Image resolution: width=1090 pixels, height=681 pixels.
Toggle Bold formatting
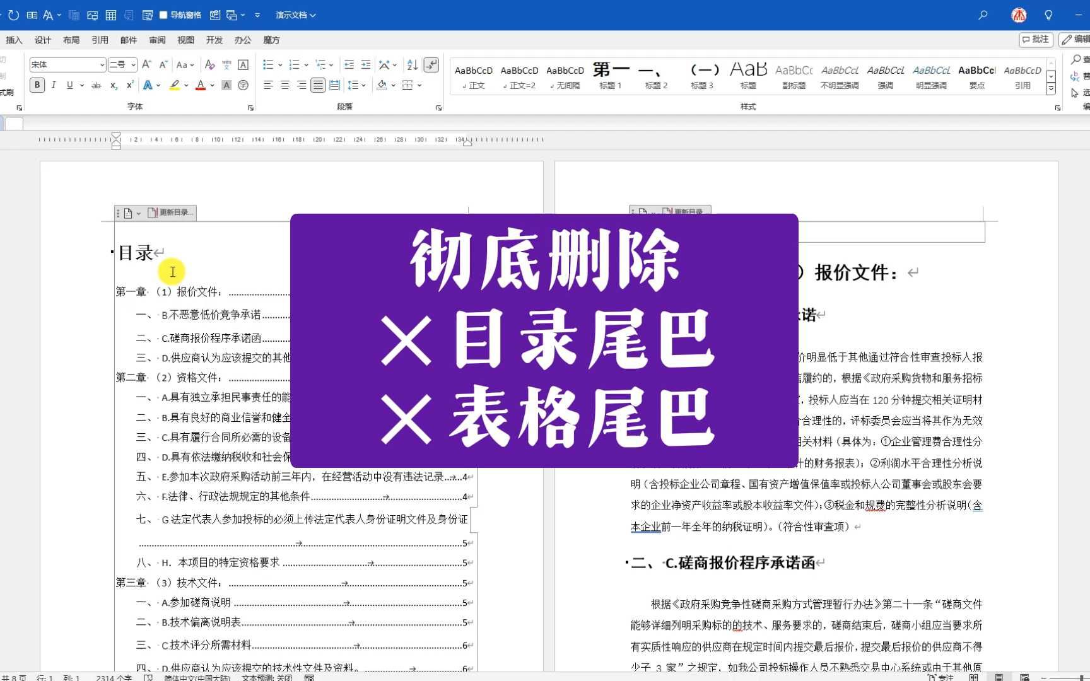click(37, 84)
